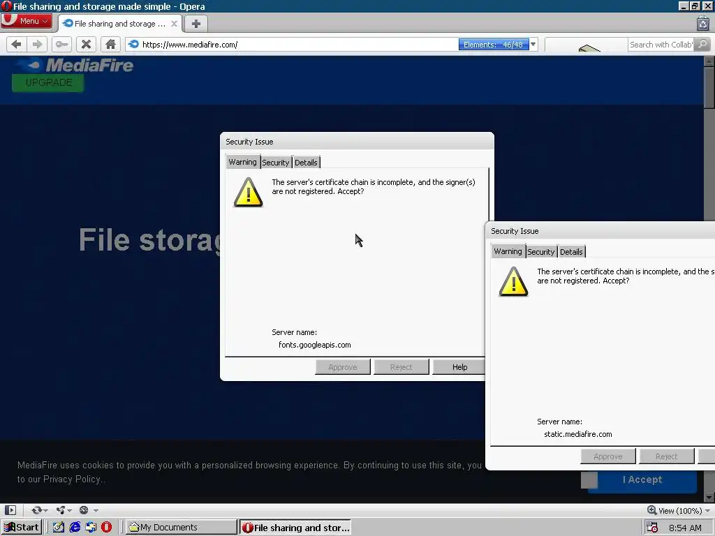Screen dimensions: 715x536
Task: Click the green UPGRADE button
Action: pyautogui.click(x=48, y=82)
